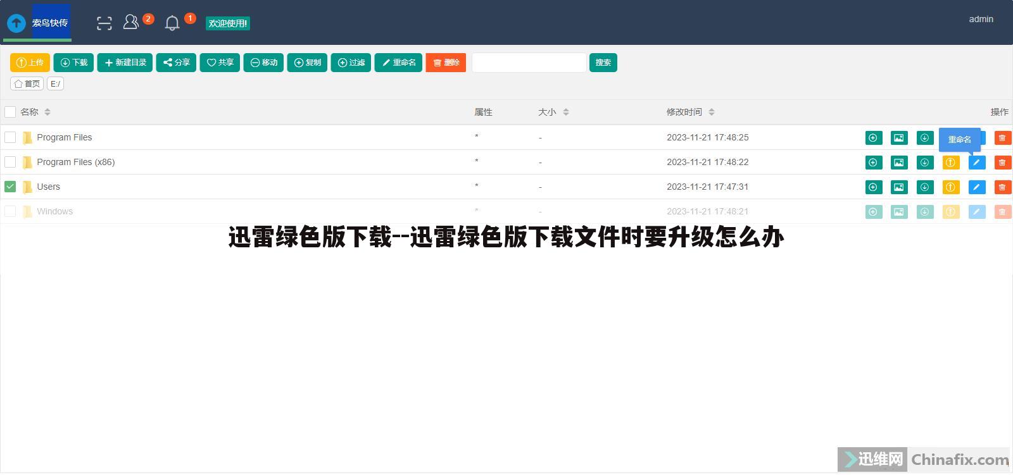The image size is (1013, 475).
Task: Click the 分享 share button
Action: 176,63
